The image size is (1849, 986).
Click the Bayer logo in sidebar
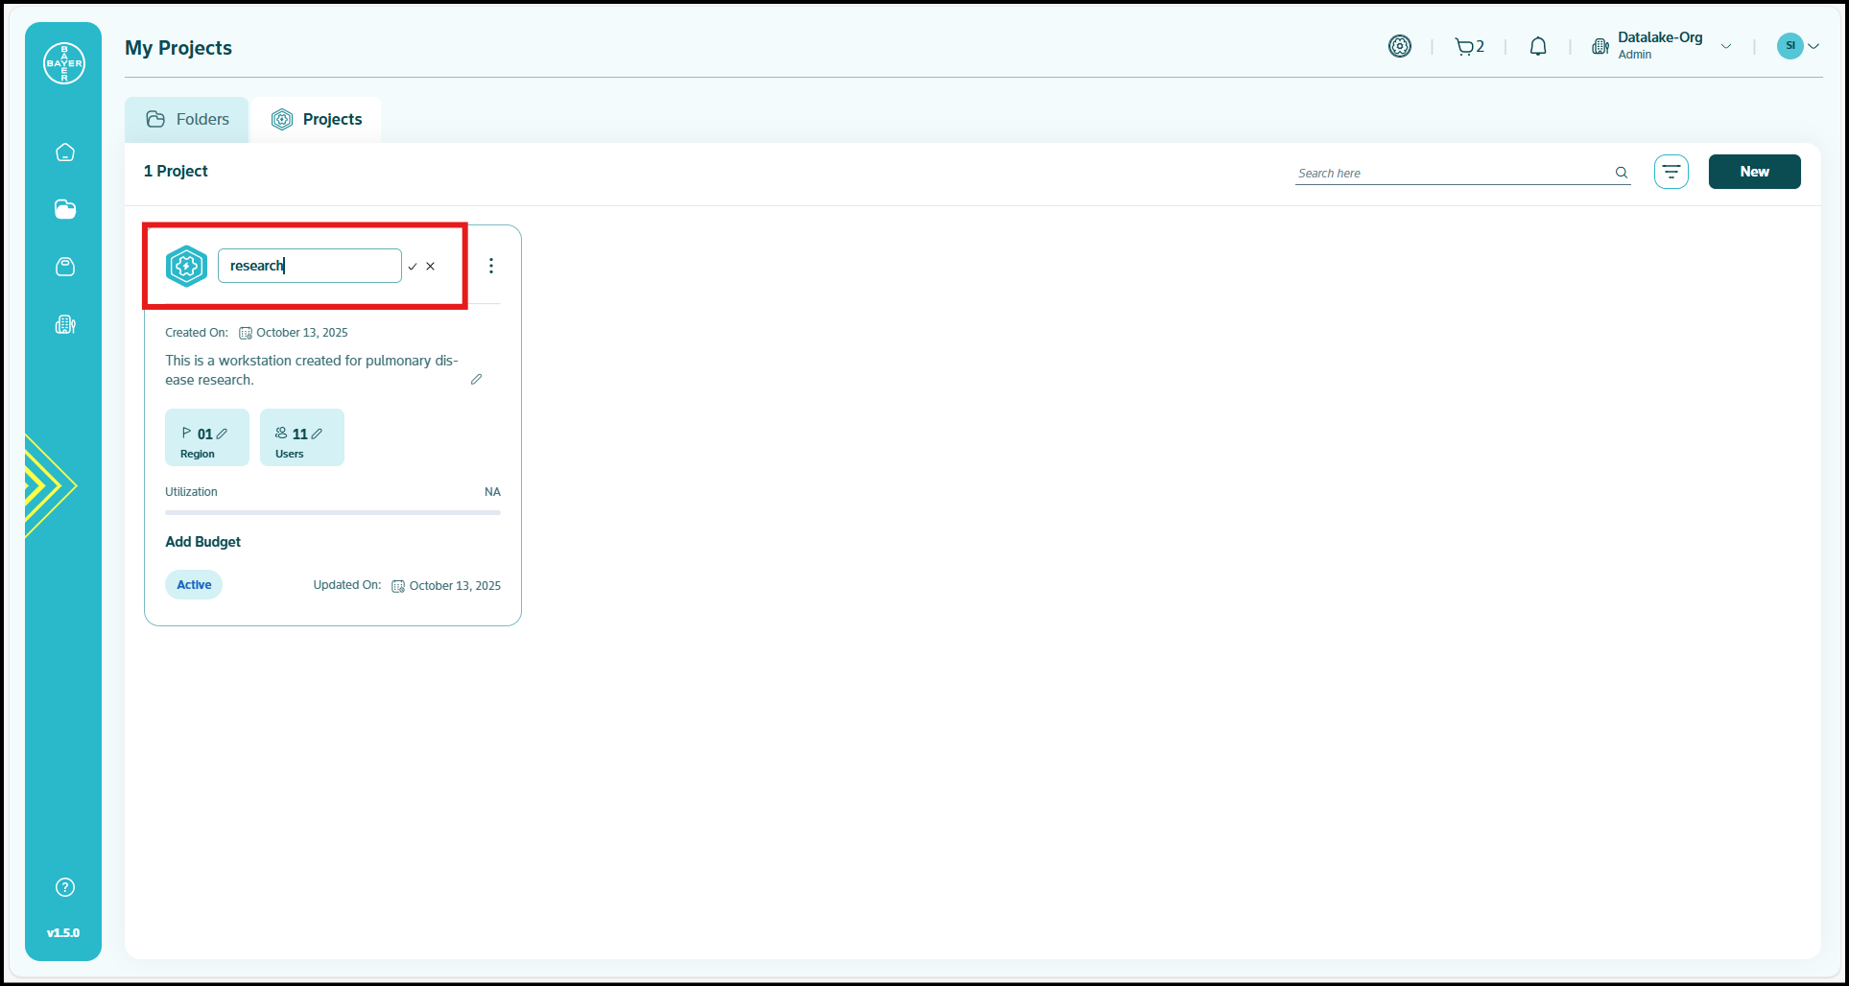pyautogui.click(x=64, y=63)
